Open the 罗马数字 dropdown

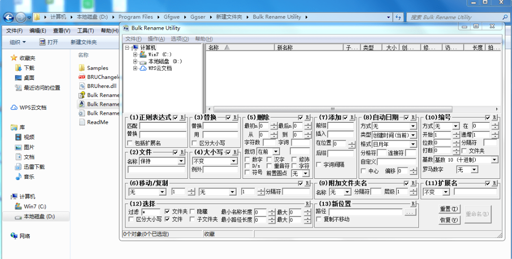[474, 170]
